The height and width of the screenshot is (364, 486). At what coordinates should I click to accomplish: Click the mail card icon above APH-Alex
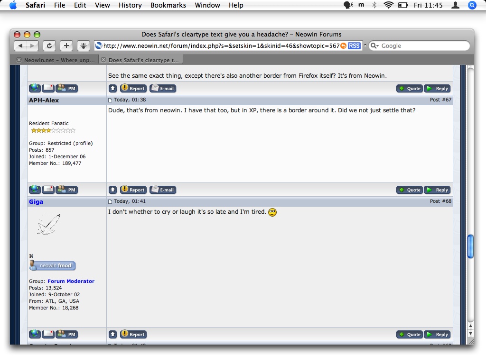[48, 88]
